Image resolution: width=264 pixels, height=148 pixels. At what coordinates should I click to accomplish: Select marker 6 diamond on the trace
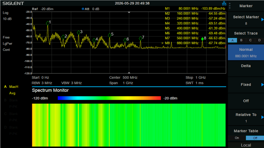(125, 40)
